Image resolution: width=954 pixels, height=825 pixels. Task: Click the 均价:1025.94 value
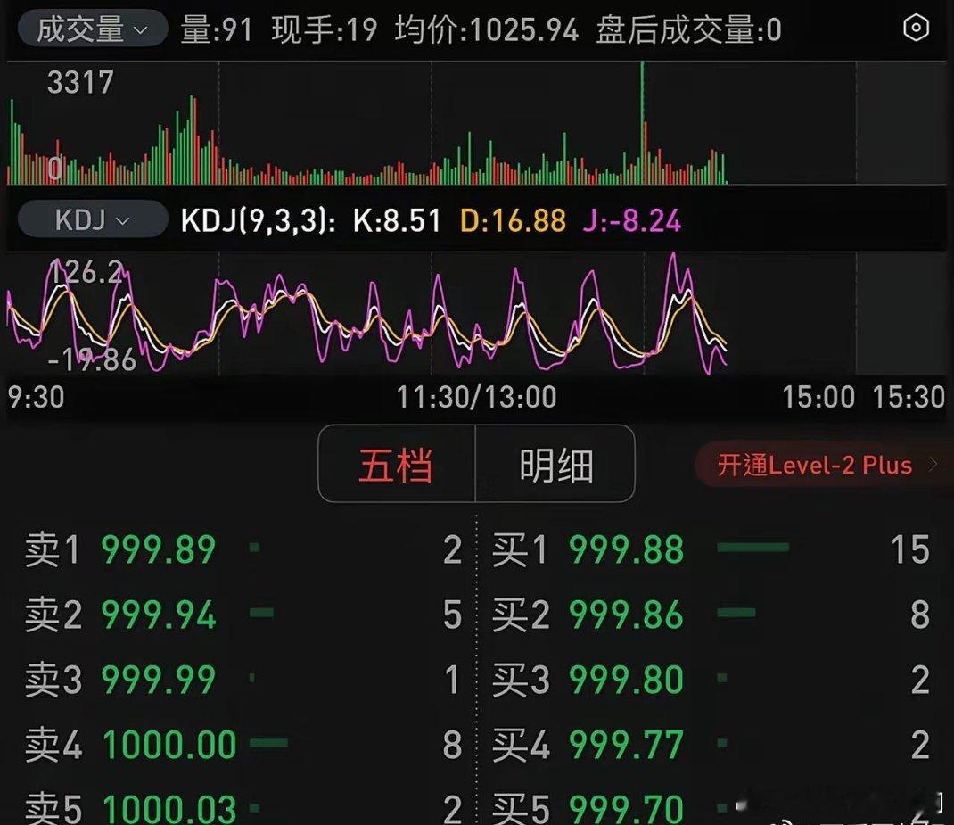[x=486, y=29]
